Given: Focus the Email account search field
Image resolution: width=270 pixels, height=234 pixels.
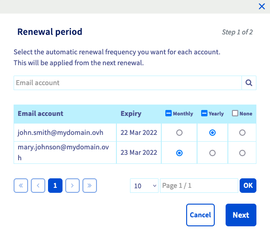Looking at the screenshot, I should pyautogui.click(x=128, y=83).
